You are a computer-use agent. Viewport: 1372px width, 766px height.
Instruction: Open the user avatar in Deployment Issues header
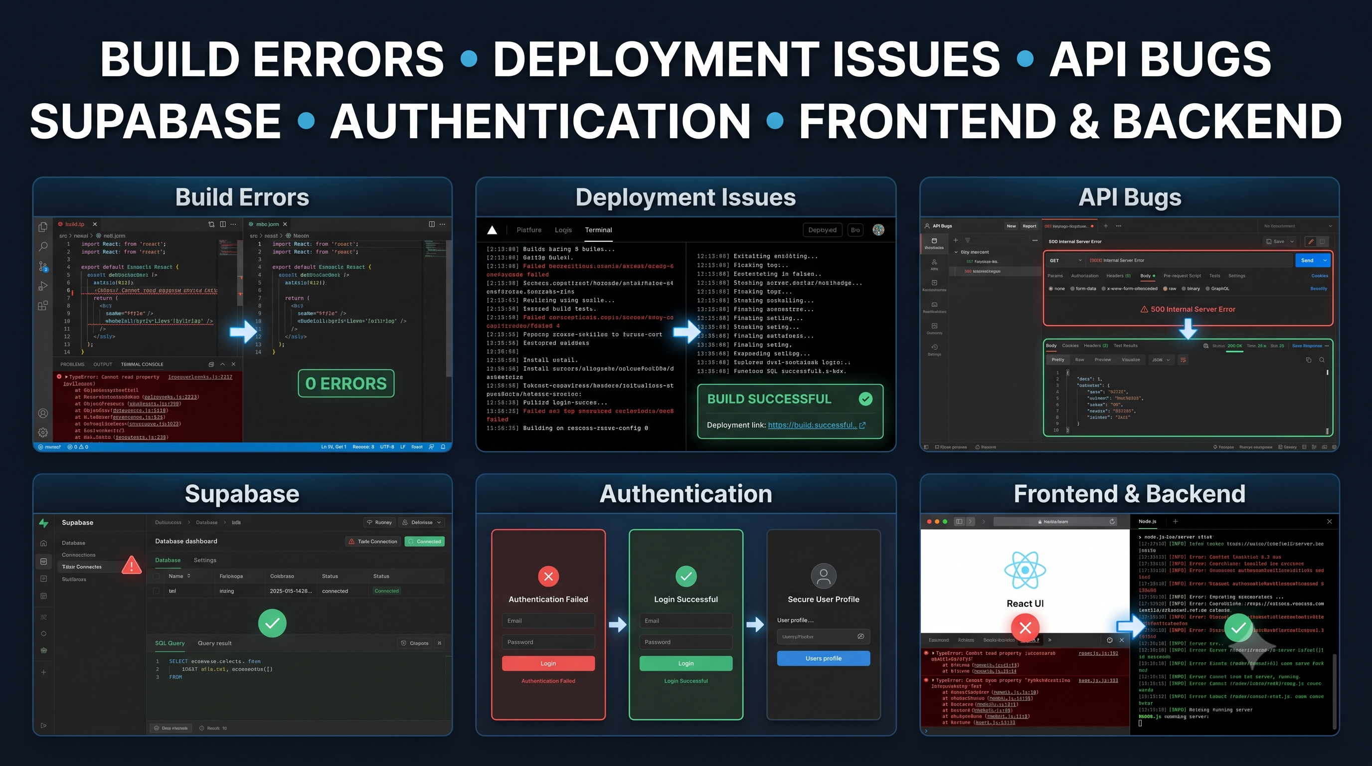coord(879,229)
